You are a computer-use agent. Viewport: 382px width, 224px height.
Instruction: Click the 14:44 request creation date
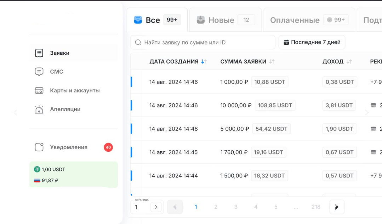(x=173, y=176)
